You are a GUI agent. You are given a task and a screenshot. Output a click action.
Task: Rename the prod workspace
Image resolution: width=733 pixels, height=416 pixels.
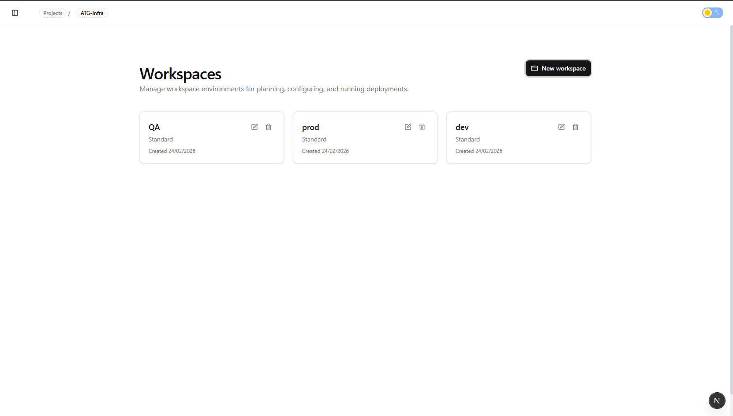408,127
